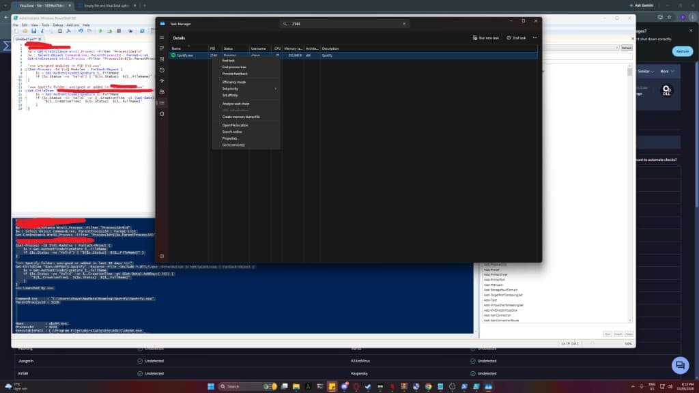Open File menu in PowerShell ISE
Viewport: 699px width, 393px height.
(x=16, y=25)
